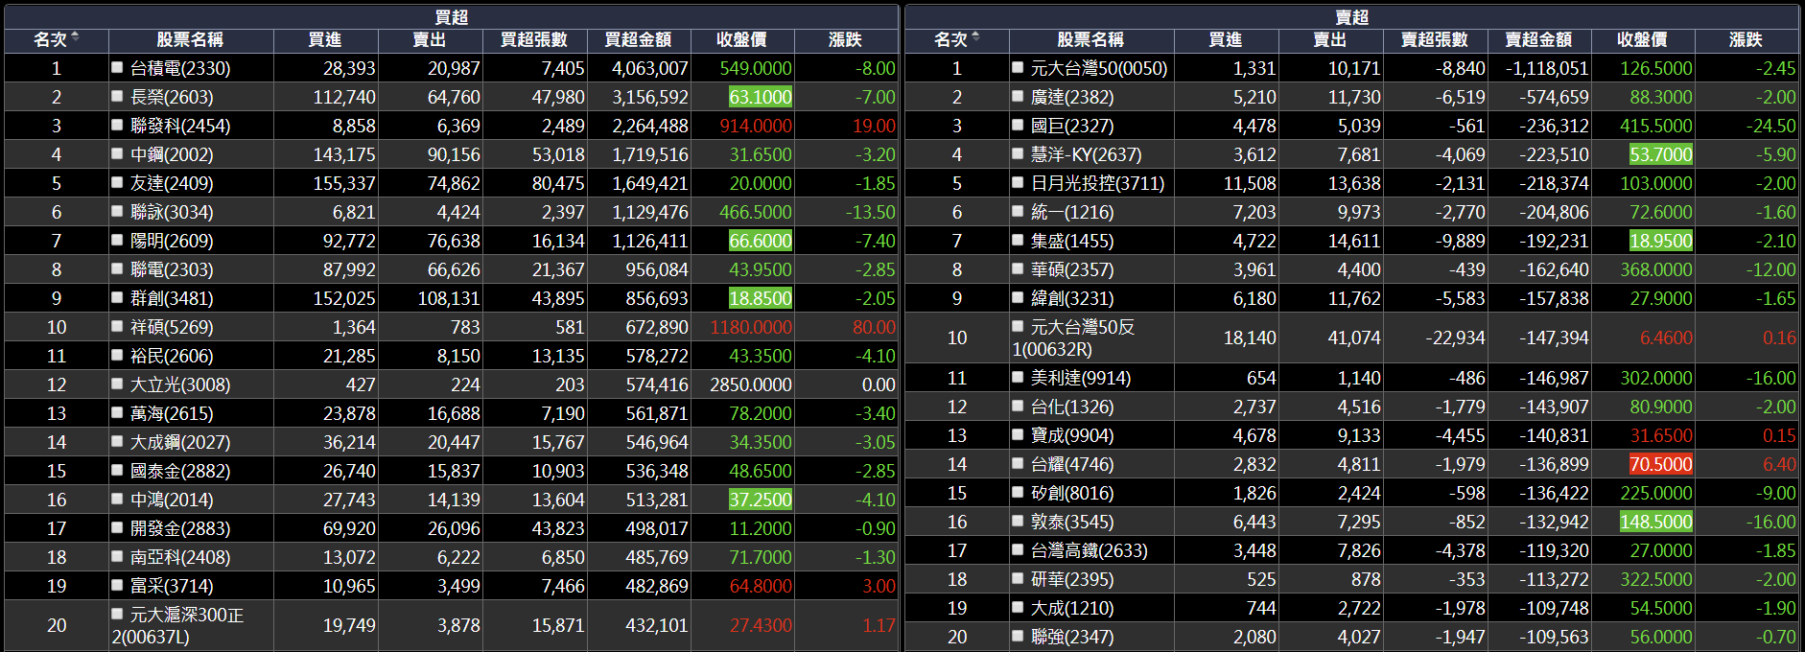Open stock 國泰金(2882)
Screen dimensions: 1805x652
(180, 471)
